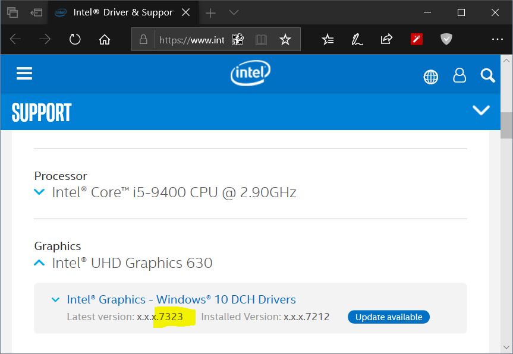The height and width of the screenshot is (354, 513).
Task: Refresh the current page
Action: [75, 40]
